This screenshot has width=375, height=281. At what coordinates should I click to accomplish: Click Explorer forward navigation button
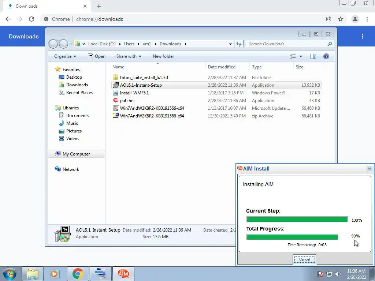[63, 44]
